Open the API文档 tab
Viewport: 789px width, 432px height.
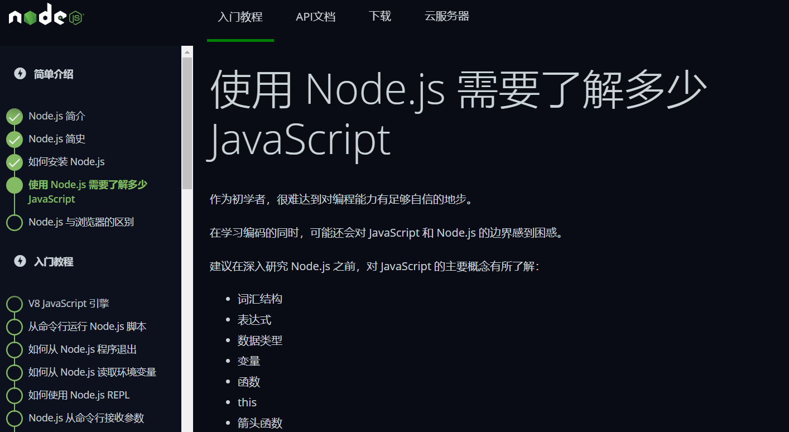click(315, 17)
